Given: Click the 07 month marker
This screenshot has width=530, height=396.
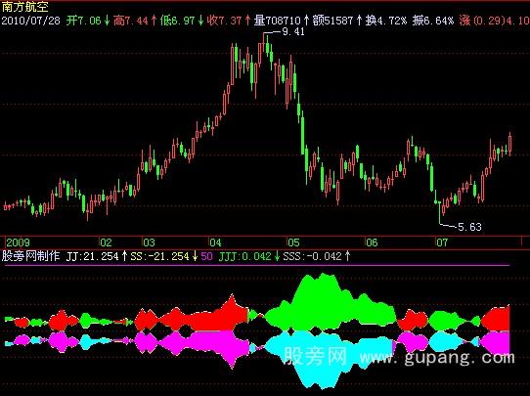Looking at the screenshot, I should pos(442,242).
